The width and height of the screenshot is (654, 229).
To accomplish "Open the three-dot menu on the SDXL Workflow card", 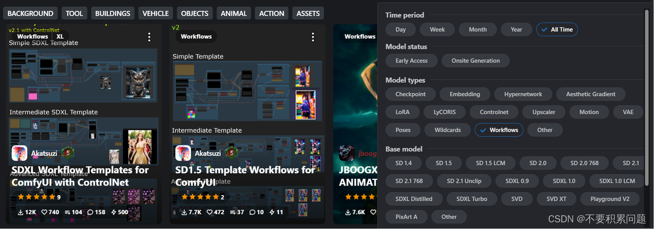I will coord(149,37).
